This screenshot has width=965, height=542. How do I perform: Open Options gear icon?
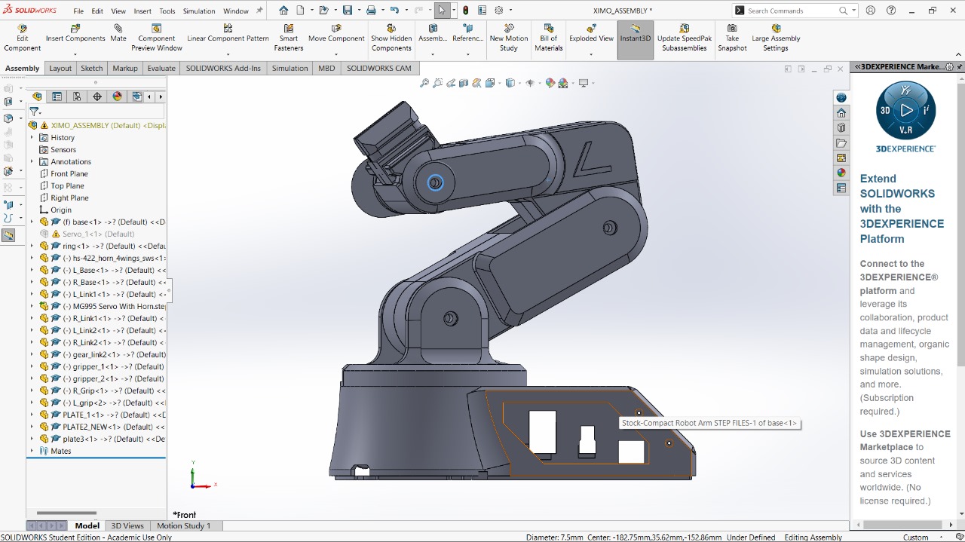[x=498, y=11]
